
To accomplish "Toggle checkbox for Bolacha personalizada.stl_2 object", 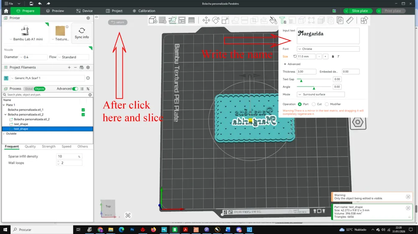I will click(x=83, y=115).
